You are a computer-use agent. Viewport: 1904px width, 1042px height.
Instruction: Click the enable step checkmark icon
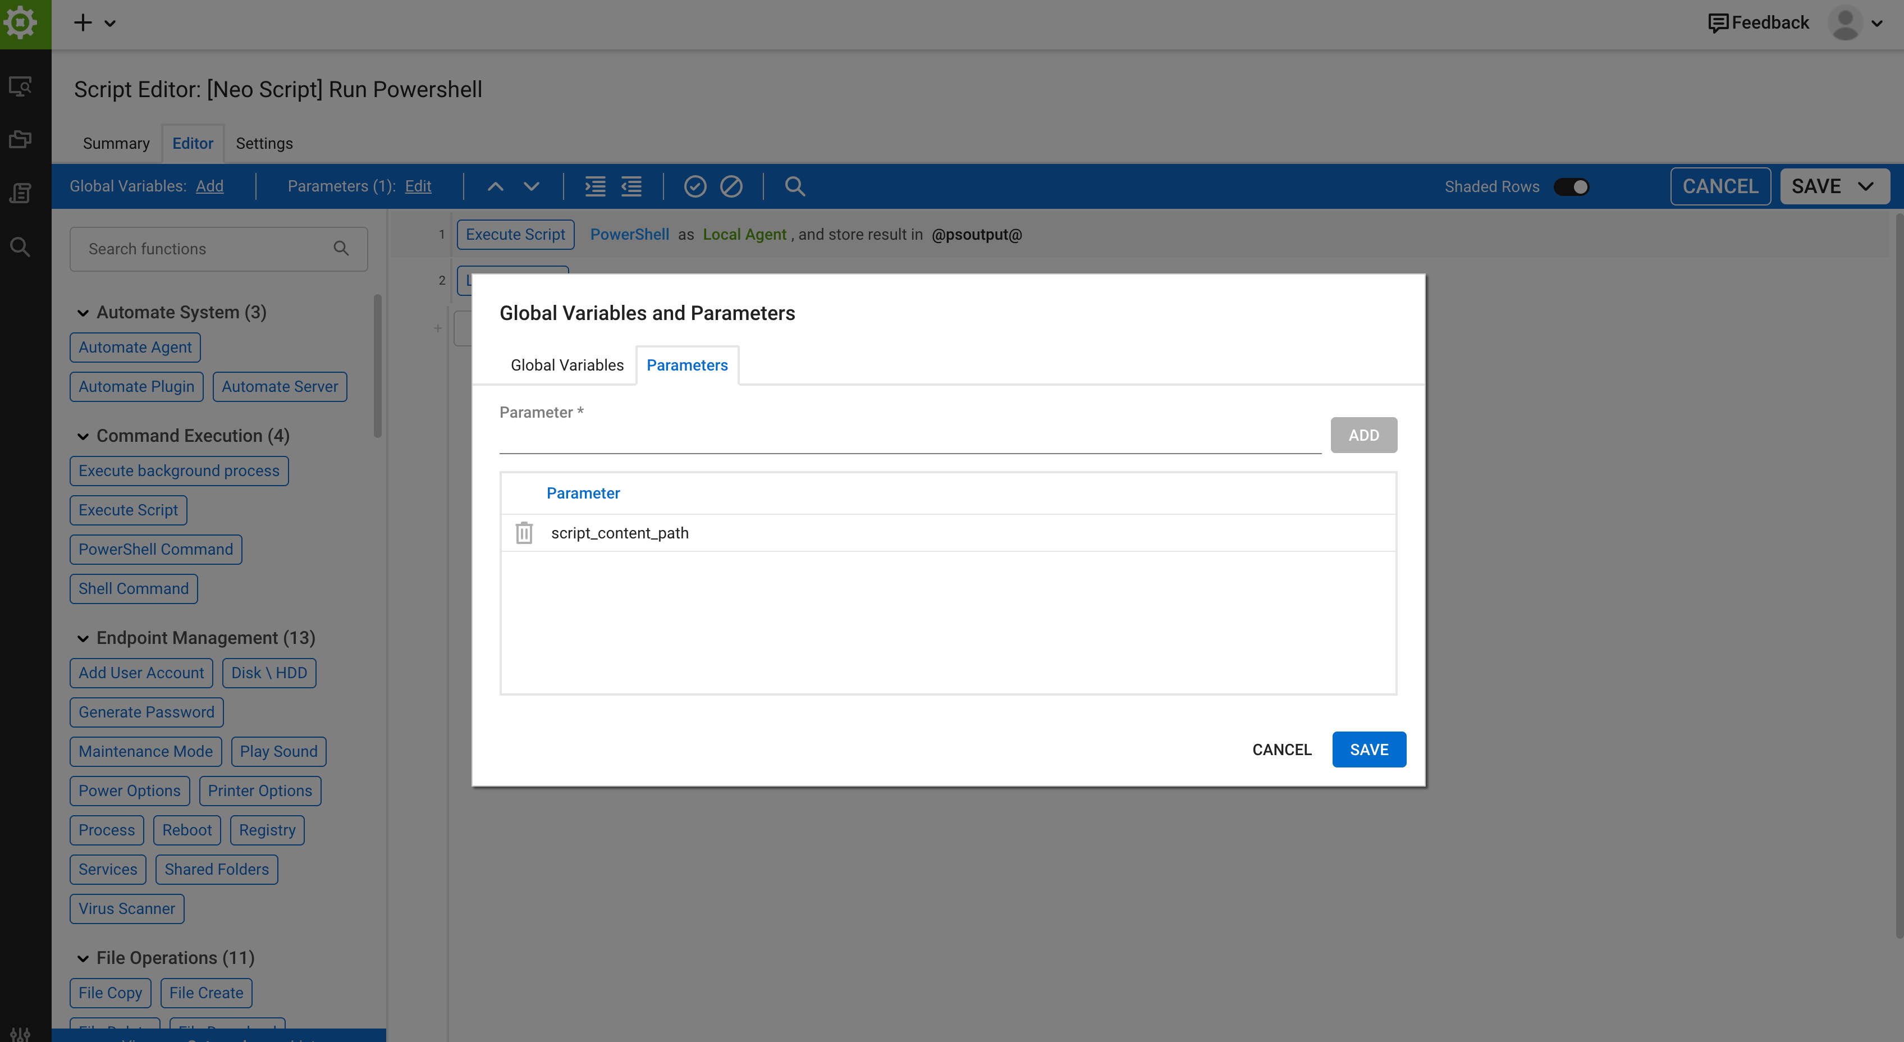tap(695, 186)
